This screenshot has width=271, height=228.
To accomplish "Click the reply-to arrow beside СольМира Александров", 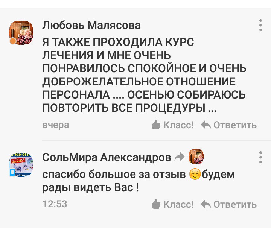I will pos(180,157).
